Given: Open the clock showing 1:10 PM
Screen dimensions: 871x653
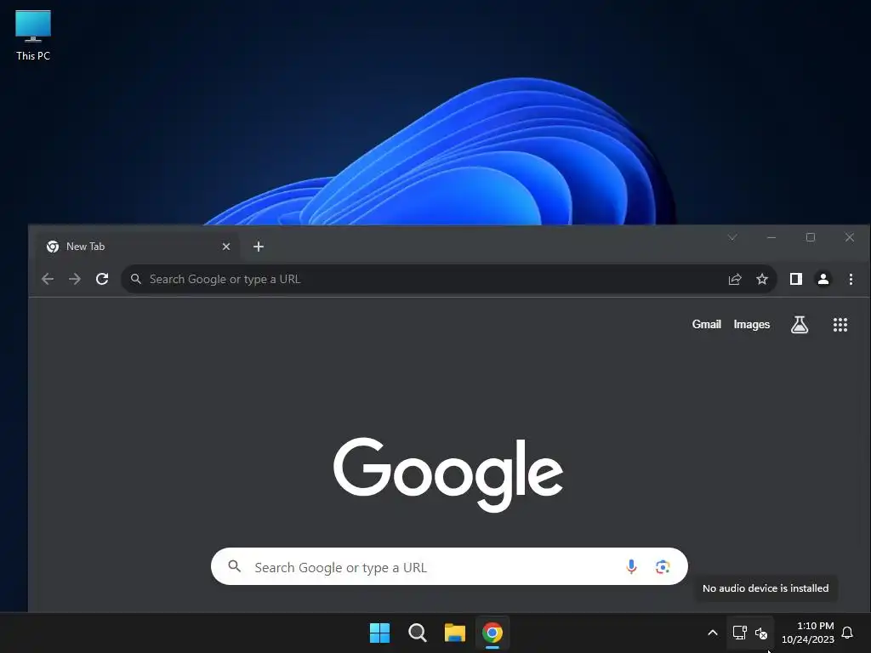Looking at the screenshot, I should 808,633.
